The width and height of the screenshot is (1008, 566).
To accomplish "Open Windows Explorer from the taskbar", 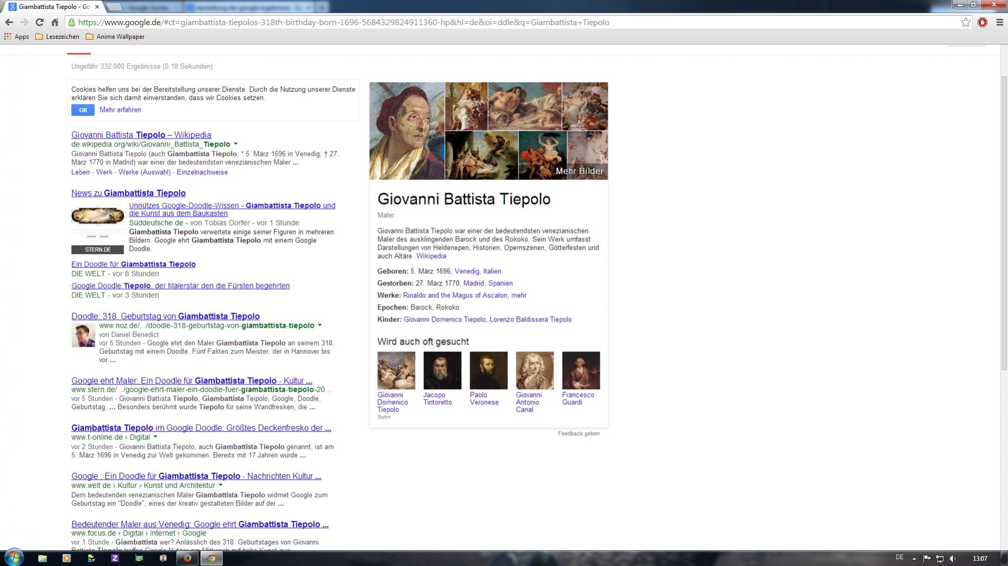I will (x=43, y=558).
